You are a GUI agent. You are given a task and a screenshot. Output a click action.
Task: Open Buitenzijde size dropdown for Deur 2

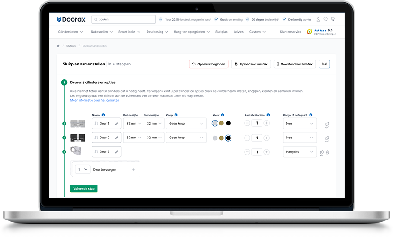pyautogui.click(x=134, y=138)
